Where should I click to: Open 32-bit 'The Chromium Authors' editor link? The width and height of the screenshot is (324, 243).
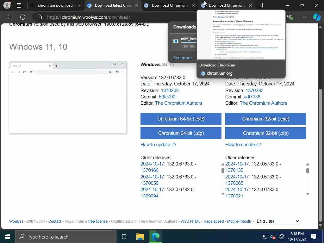click(x=263, y=103)
